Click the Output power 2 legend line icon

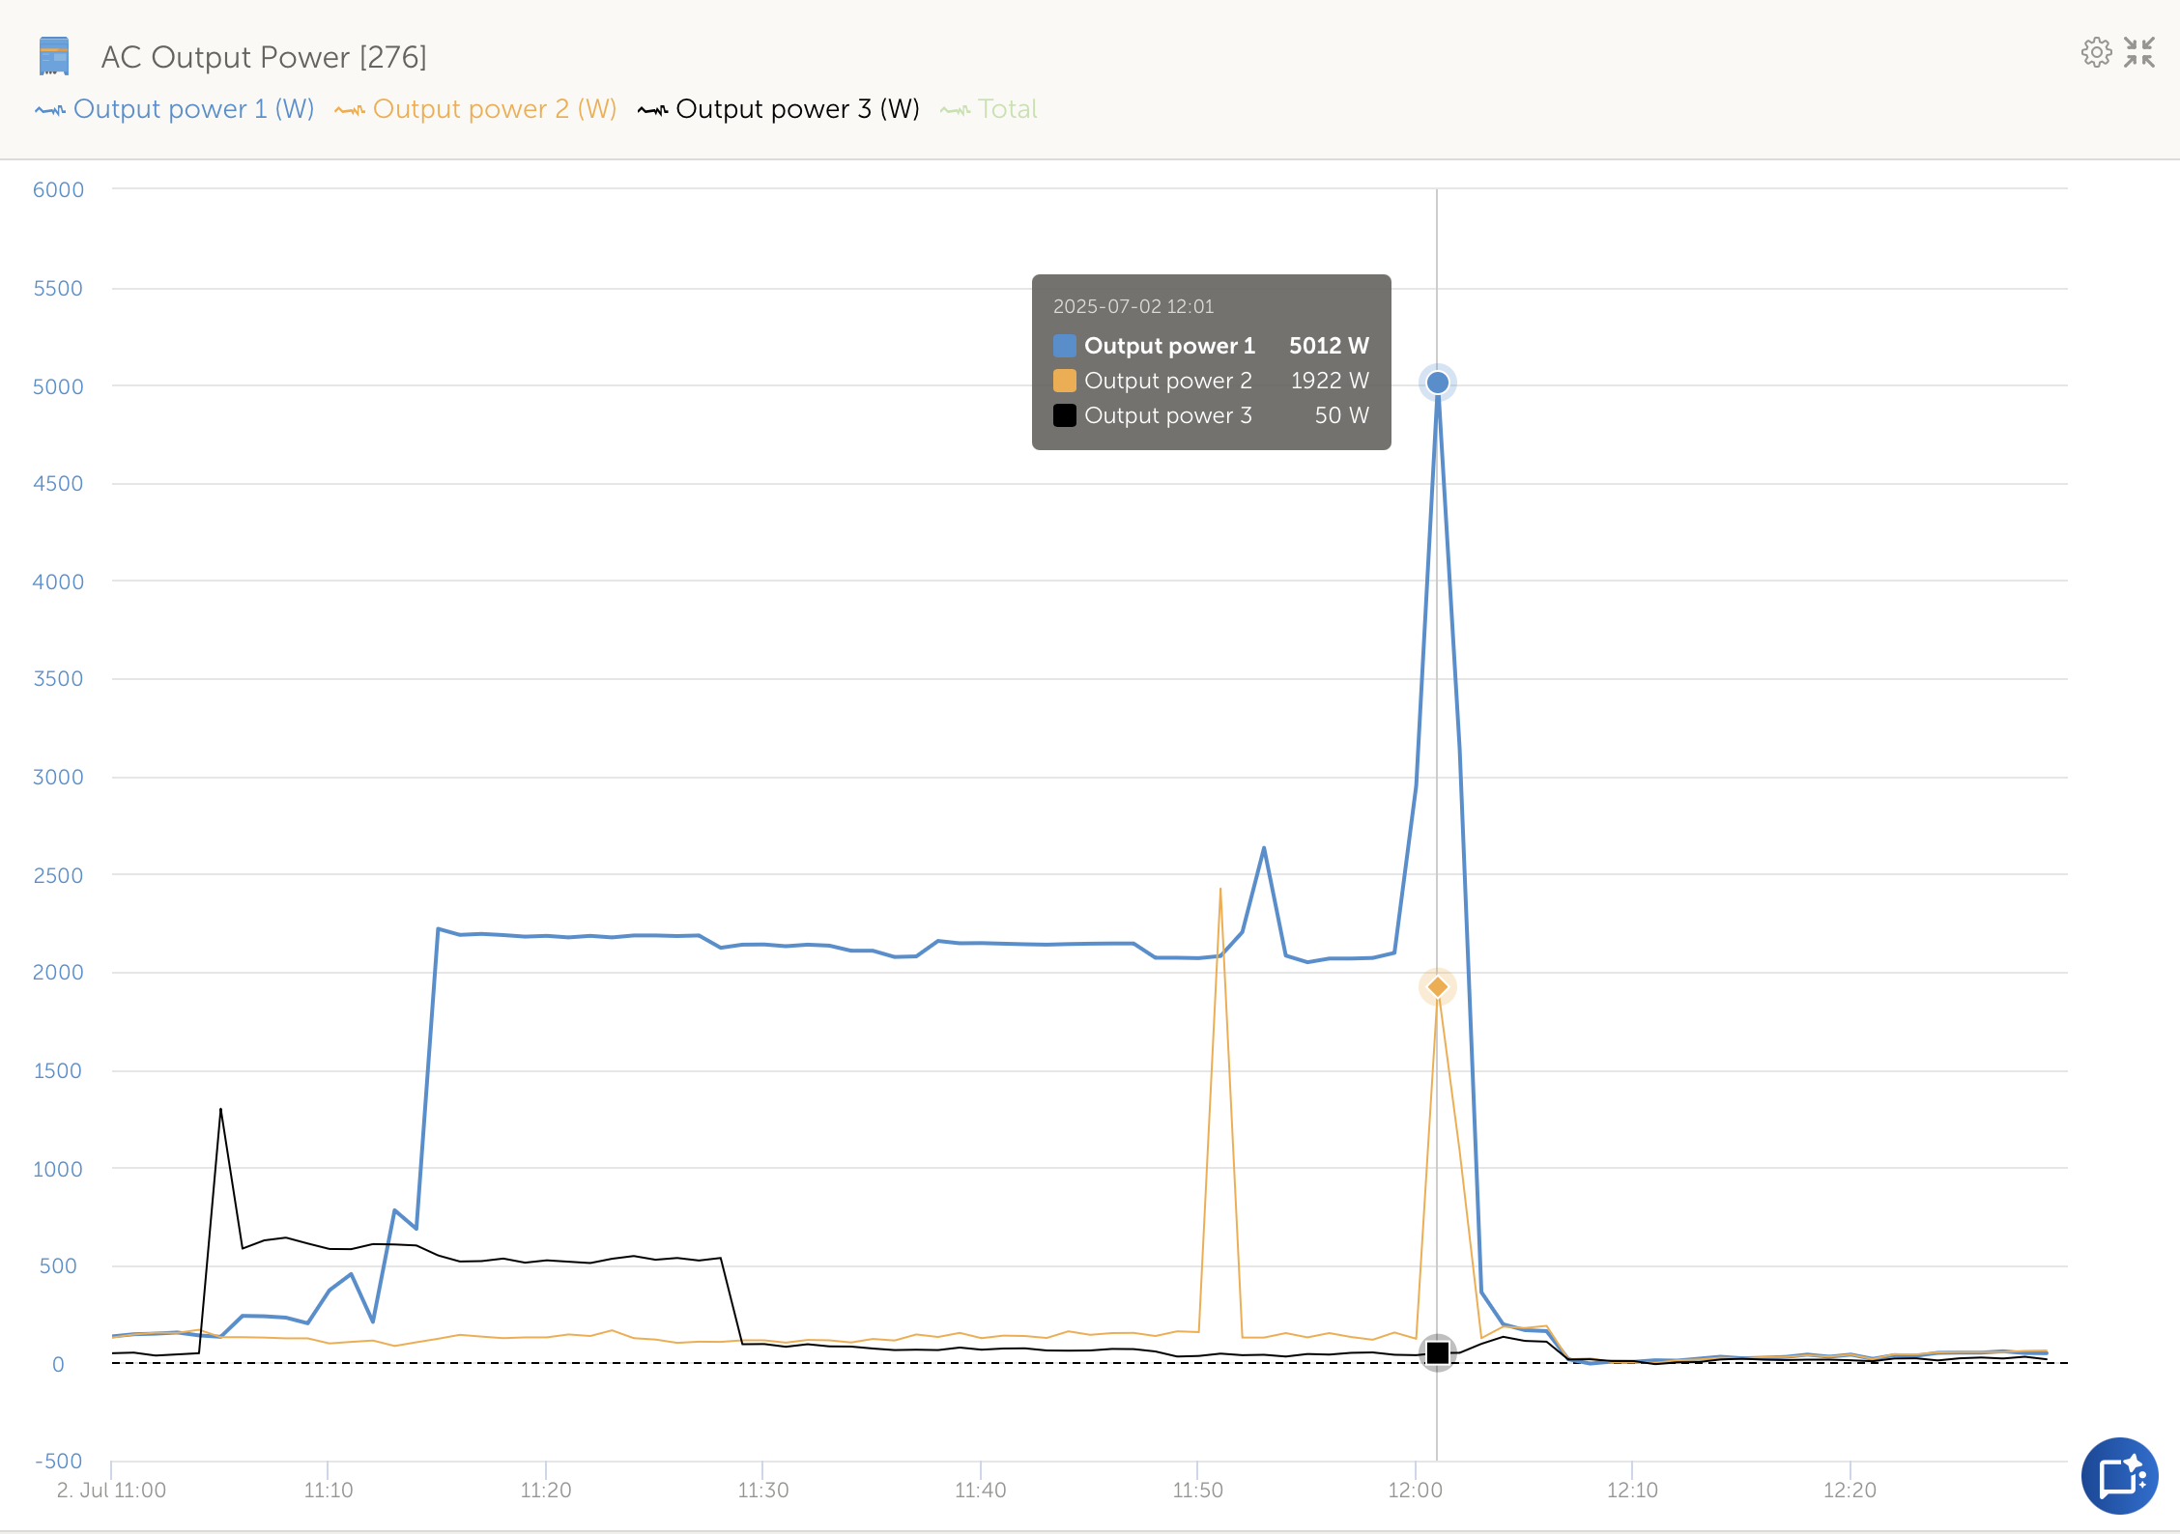(350, 110)
